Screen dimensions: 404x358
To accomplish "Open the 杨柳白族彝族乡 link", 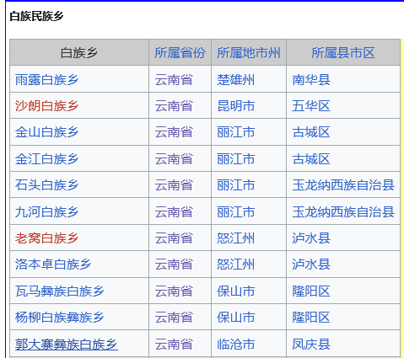I will [x=60, y=318].
